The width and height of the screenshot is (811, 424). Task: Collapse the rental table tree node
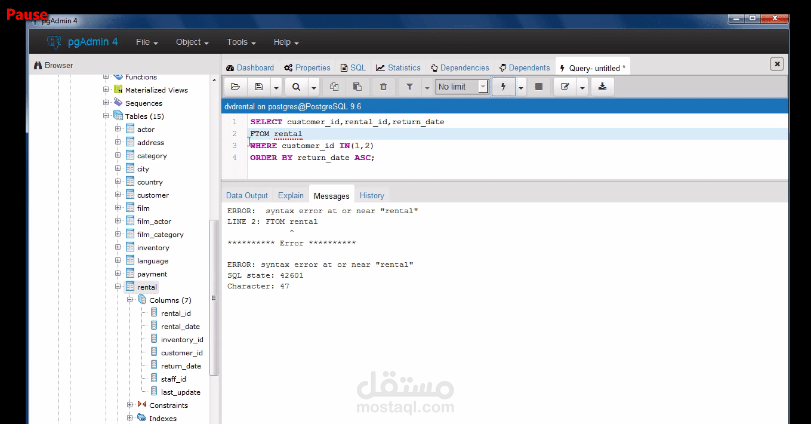117,287
